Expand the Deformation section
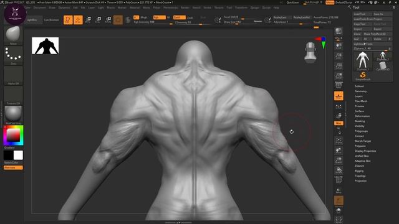 (x=362, y=116)
